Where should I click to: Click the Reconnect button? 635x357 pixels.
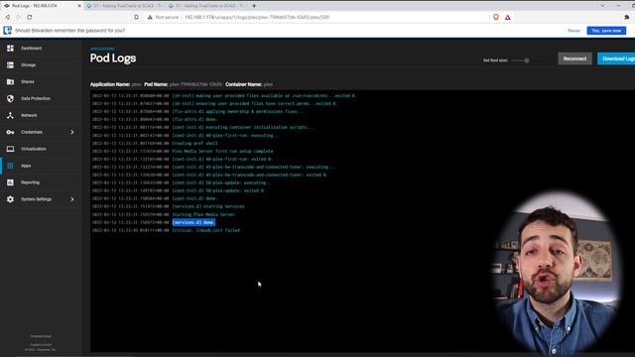(x=574, y=59)
